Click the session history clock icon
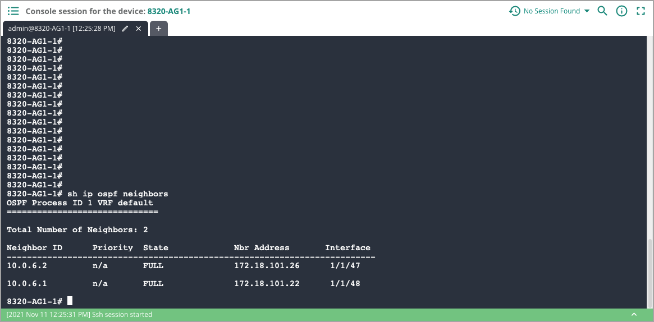Screen dimensions: 654x322 514,11
